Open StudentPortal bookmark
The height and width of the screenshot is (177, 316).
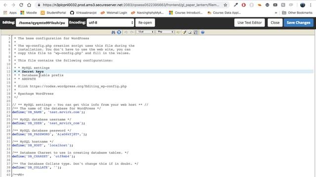(53, 13)
